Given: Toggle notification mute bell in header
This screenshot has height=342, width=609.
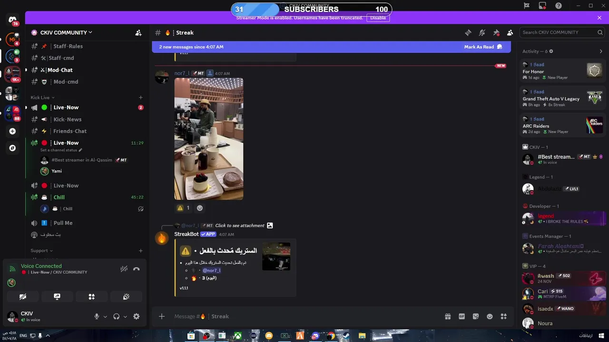Looking at the screenshot, I should 482,33.
